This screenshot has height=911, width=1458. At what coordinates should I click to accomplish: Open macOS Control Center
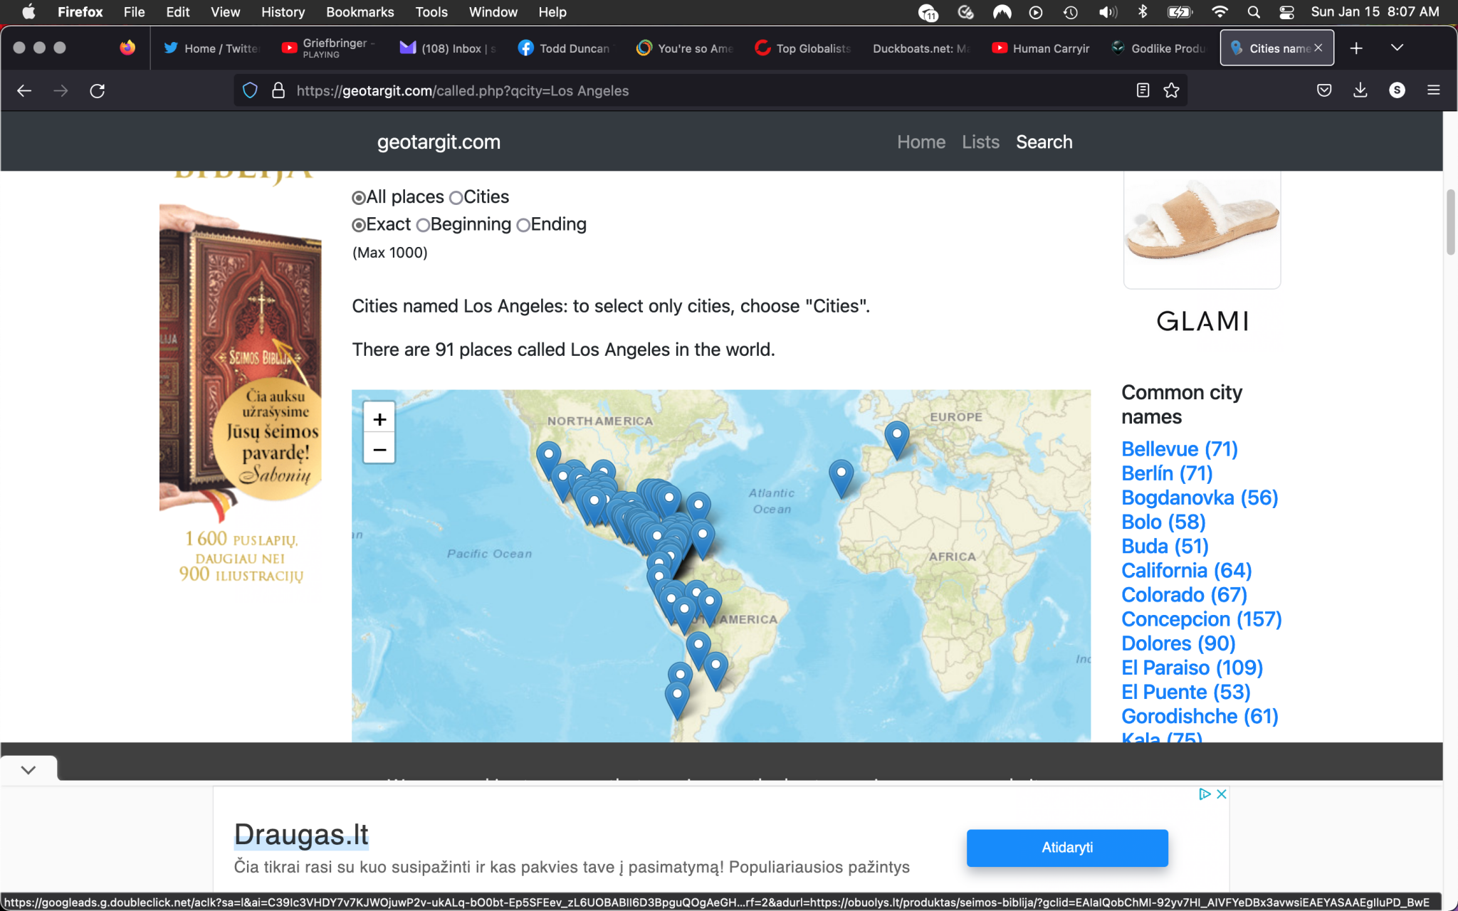[1287, 12]
